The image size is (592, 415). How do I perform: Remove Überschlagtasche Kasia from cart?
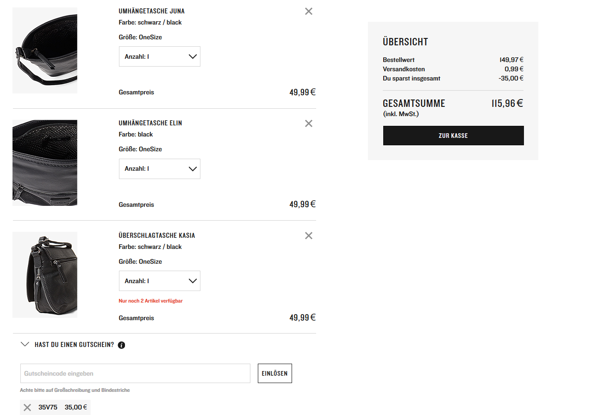[309, 235]
